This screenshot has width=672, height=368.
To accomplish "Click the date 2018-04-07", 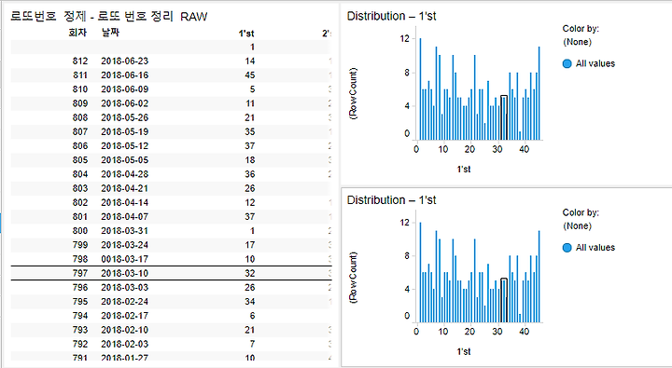I will coord(125,216).
